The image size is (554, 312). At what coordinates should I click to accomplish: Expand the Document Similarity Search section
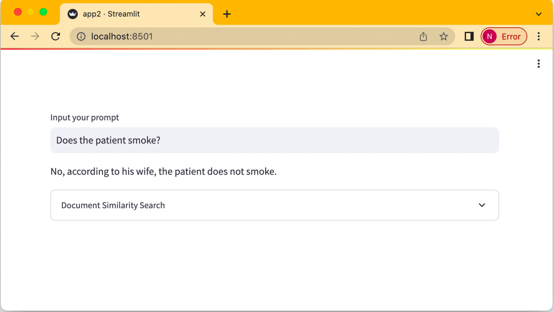coord(113,205)
